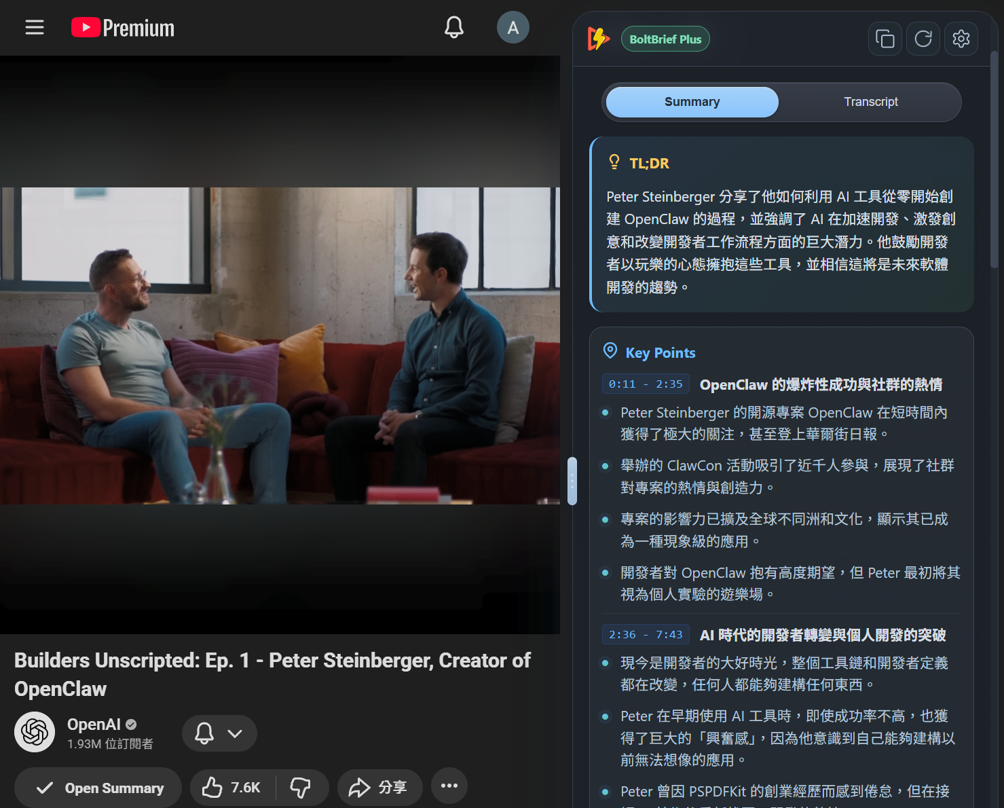The width and height of the screenshot is (1004, 808).
Task: Click the BoltBrief panel scrollbar
Action: pyautogui.click(x=994, y=160)
